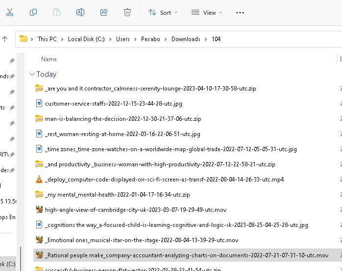
Task: Click image icon of woman-resting-at-home file
Action: tap(39, 134)
